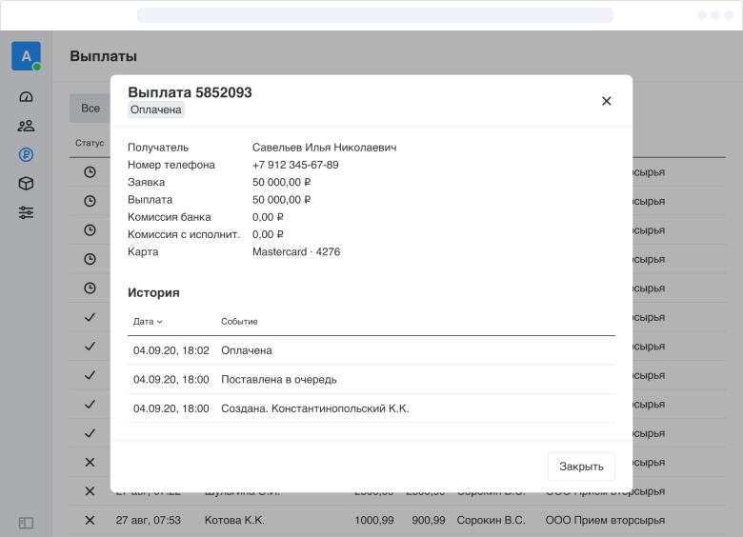Click the 'Статус' column header in table
The image size is (743, 537).
tap(90, 144)
